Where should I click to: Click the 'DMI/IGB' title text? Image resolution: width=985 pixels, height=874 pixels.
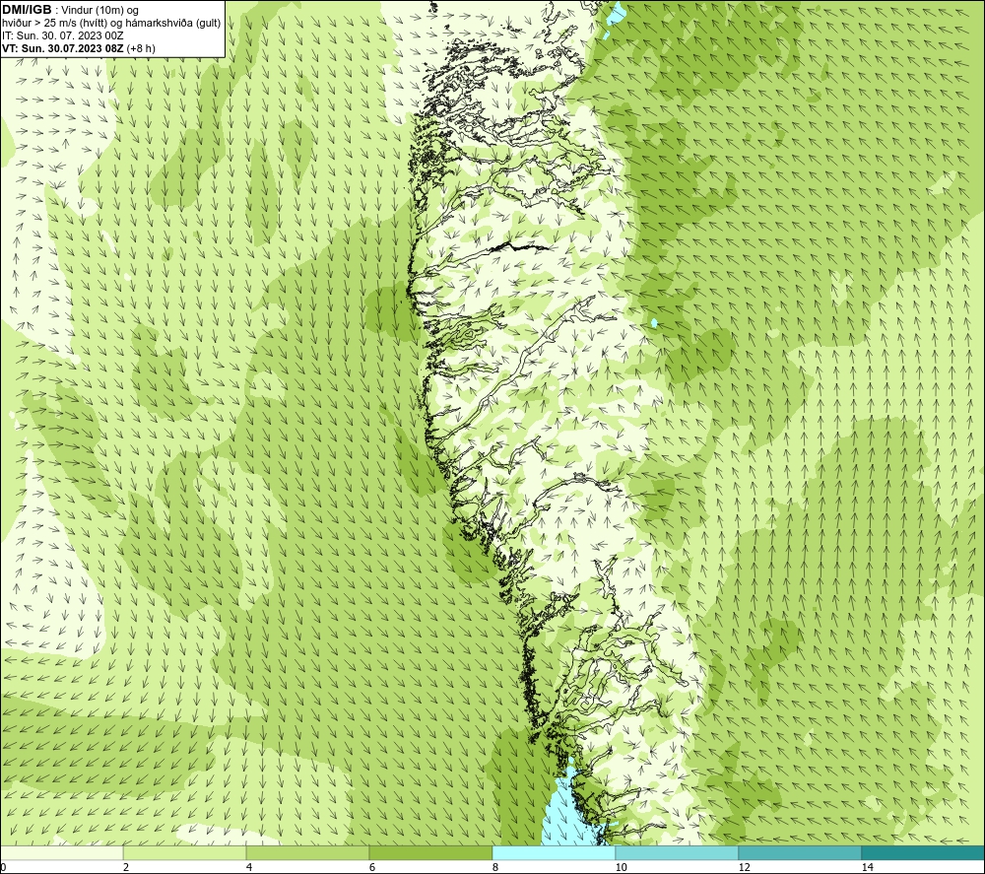27,10
